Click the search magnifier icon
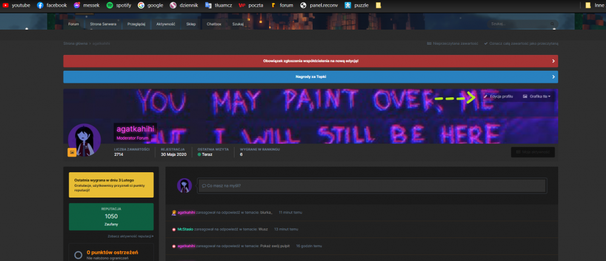This screenshot has height=261, width=606. [x=552, y=24]
